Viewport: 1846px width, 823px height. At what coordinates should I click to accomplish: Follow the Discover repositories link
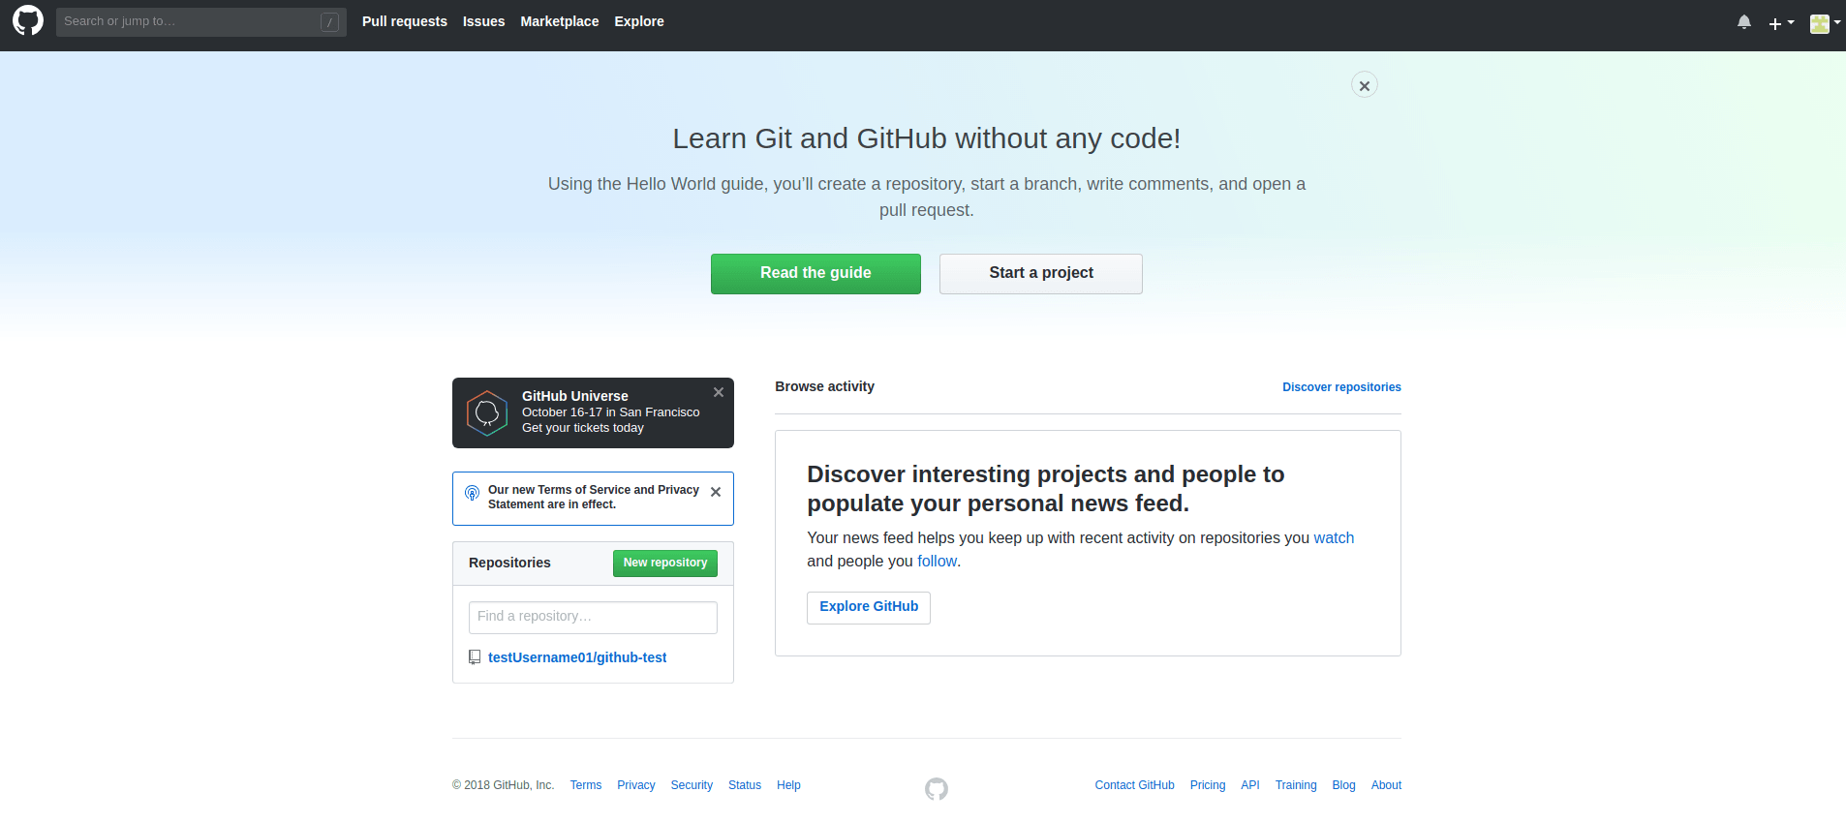tap(1341, 387)
